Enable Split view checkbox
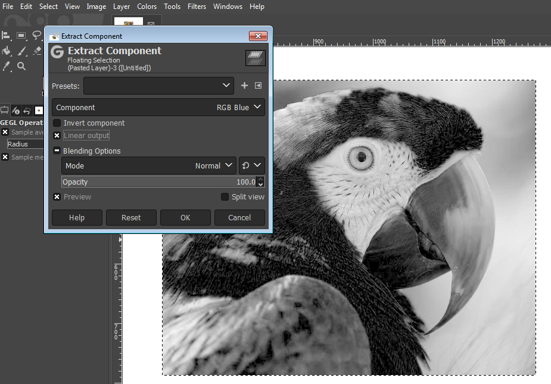Screen dimensions: 551x384 click(225, 197)
